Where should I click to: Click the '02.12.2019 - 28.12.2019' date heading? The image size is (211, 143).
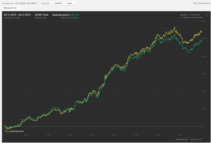17,15
